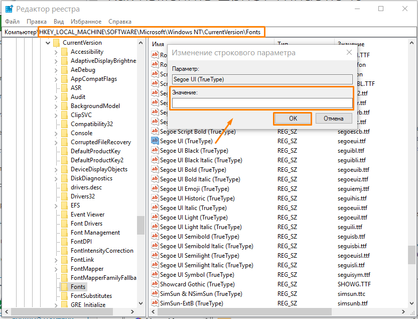Click the registry path address bar

point(209,32)
